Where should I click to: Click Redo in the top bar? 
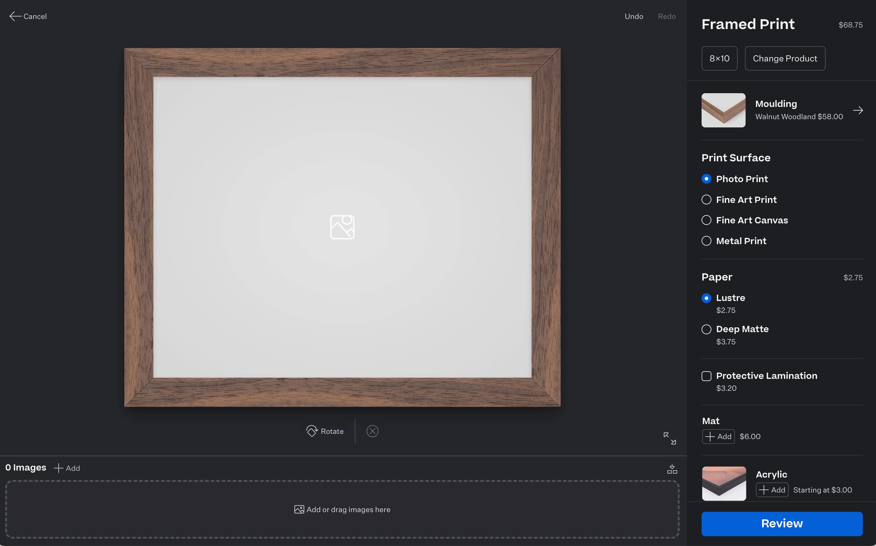click(x=666, y=16)
